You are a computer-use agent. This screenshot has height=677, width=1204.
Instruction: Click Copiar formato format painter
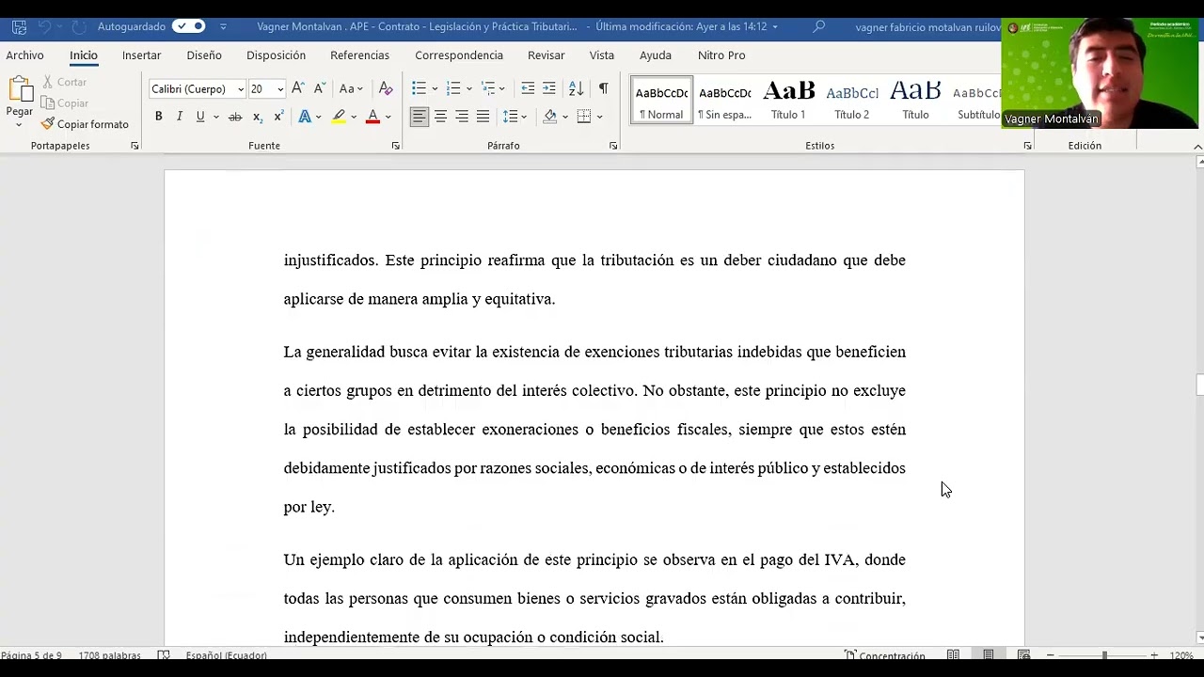coord(85,124)
